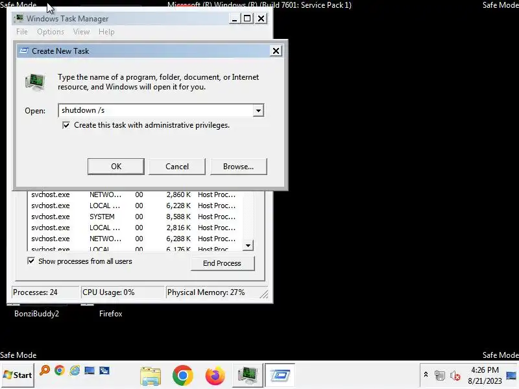
Task: Click the Switch Between Windows quick launch icon
Action: (x=104, y=370)
